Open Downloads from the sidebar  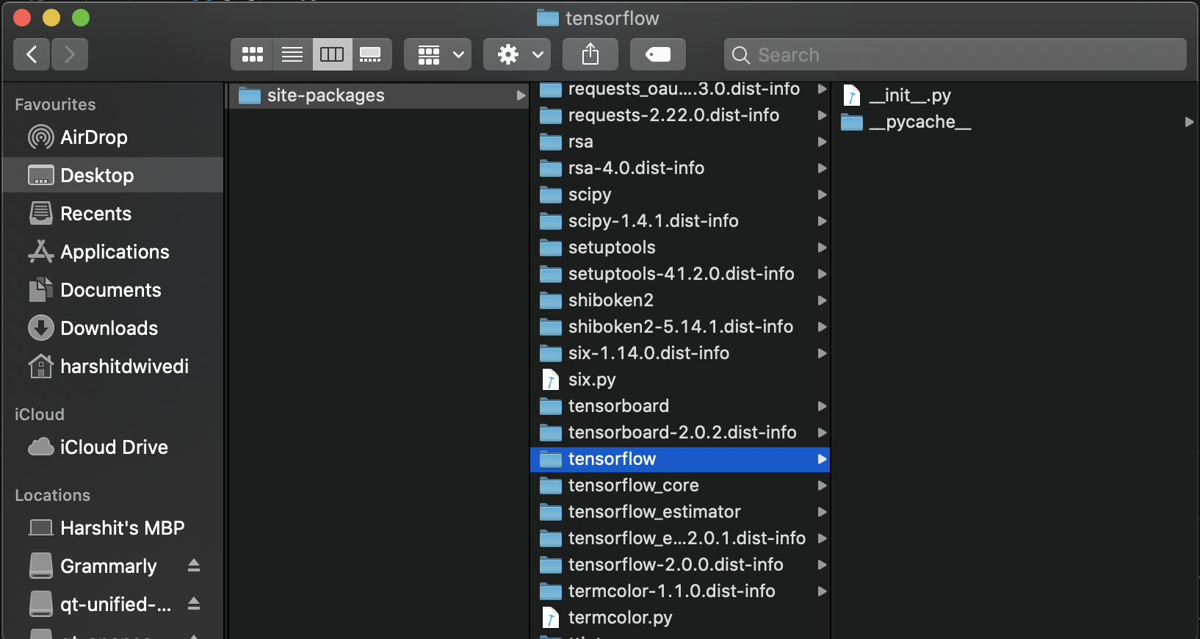(x=112, y=328)
